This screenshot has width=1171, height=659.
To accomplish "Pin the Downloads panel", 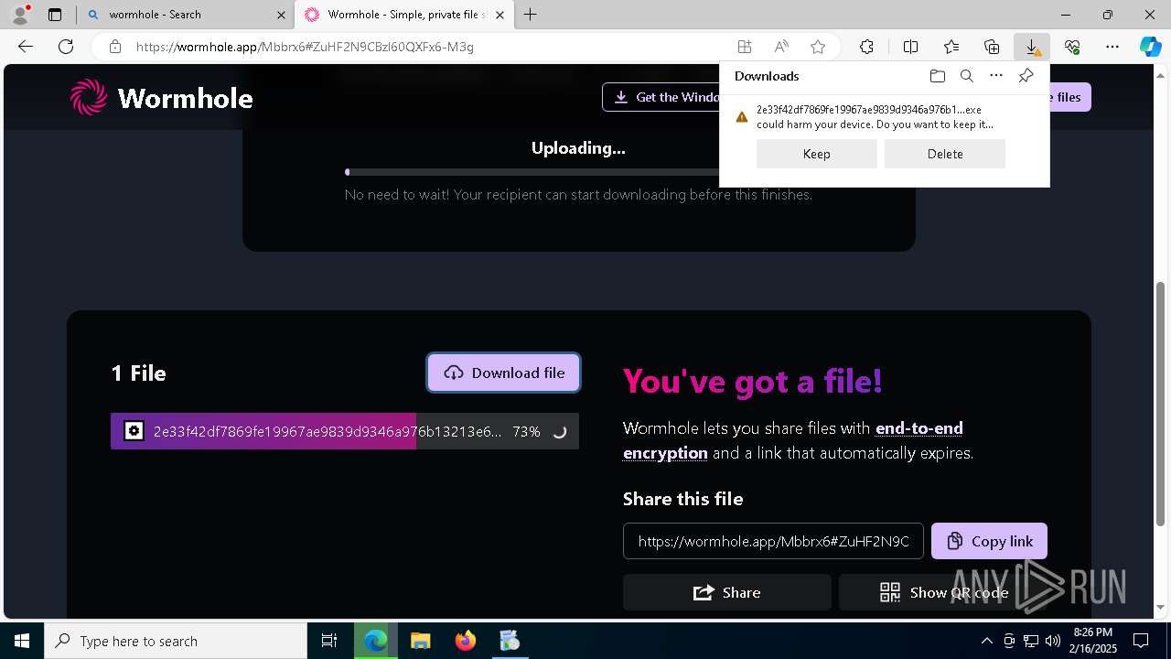I will pyautogui.click(x=1026, y=76).
